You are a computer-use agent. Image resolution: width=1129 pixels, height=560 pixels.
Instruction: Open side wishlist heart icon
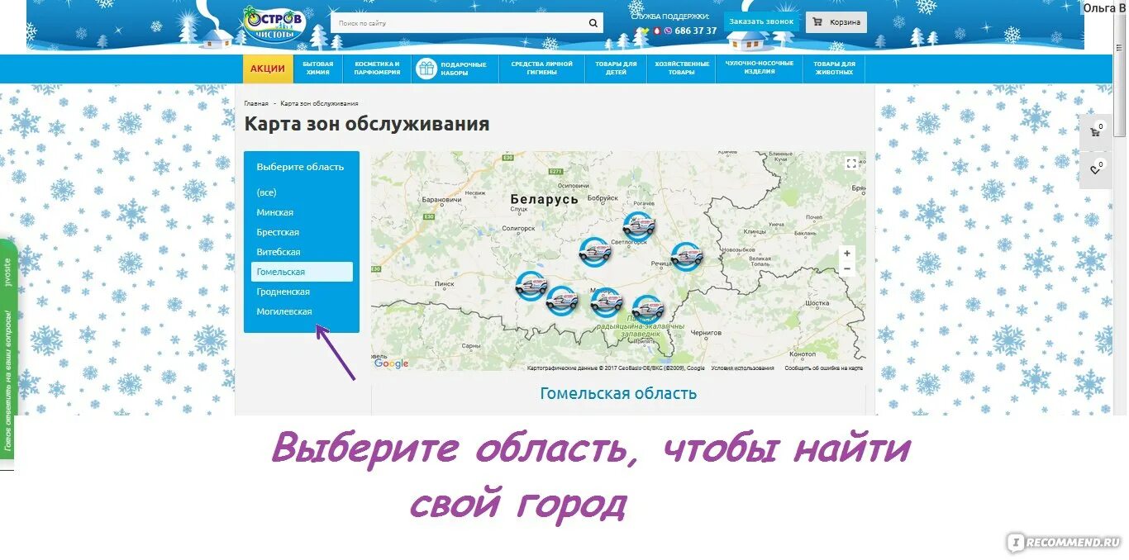(x=1096, y=169)
